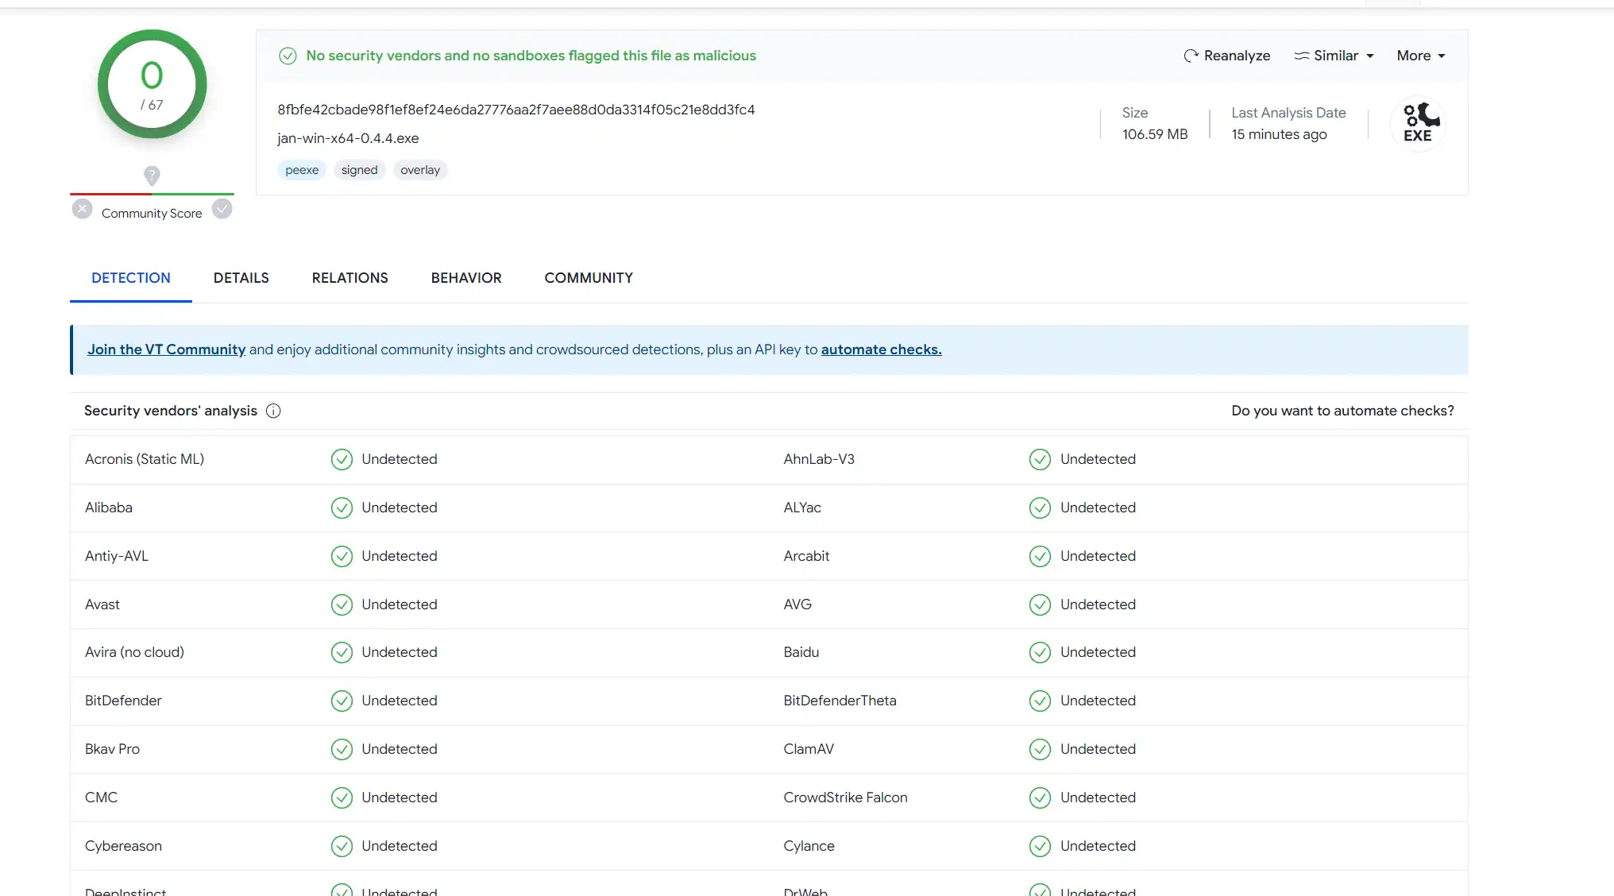Follow the automate checks link

tap(881, 350)
